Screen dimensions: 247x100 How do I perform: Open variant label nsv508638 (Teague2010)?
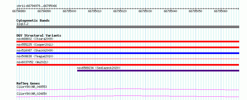point(35,56)
